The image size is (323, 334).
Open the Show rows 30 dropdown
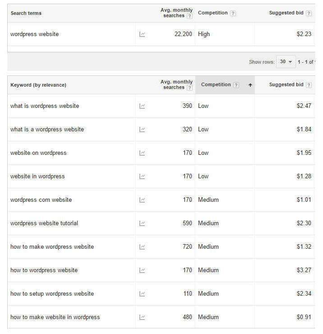(286, 62)
